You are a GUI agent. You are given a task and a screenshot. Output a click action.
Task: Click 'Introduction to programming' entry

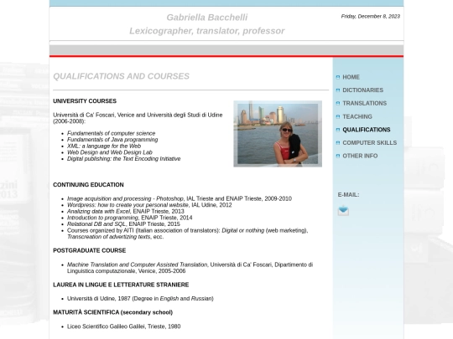tap(130, 218)
